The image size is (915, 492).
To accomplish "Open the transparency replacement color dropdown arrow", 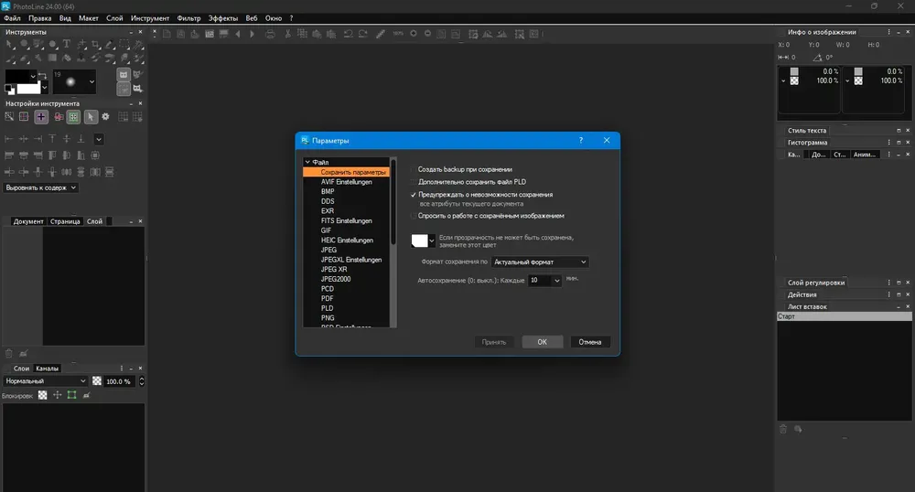I will [432, 241].
